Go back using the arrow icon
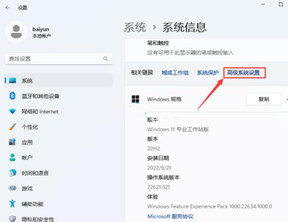The height and width of the screenshot is (222, 288). (x=8, y=8)
